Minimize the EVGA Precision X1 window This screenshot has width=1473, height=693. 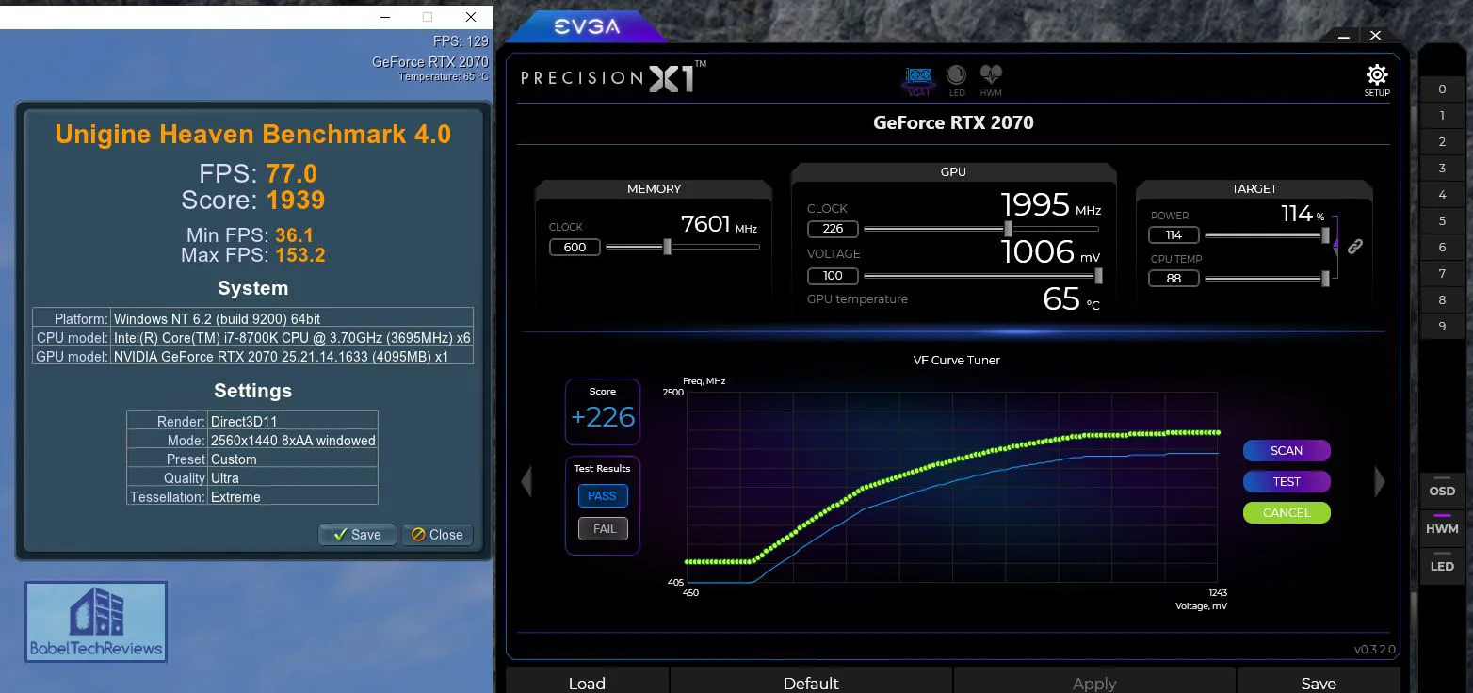[x=1343, y=36]
